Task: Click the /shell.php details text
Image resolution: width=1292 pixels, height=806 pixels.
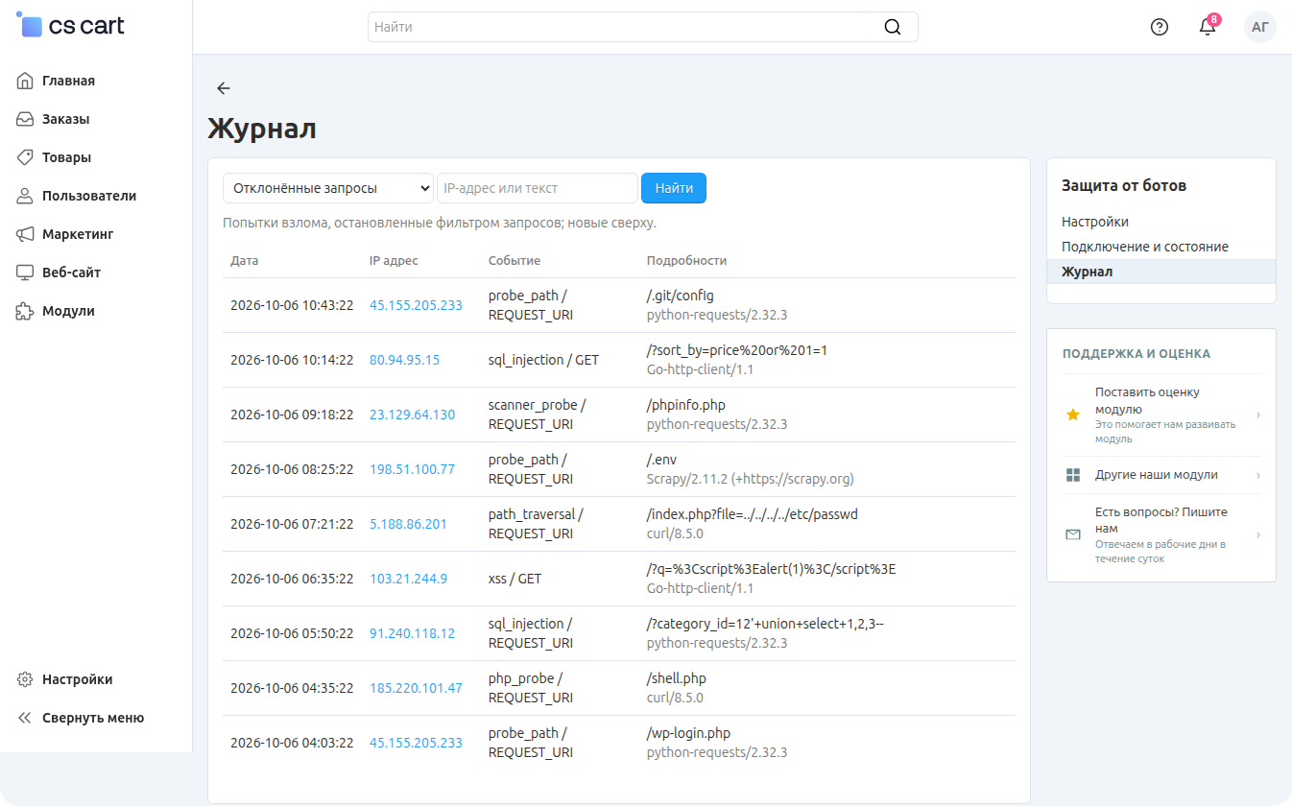Action: tap(677, 678)
